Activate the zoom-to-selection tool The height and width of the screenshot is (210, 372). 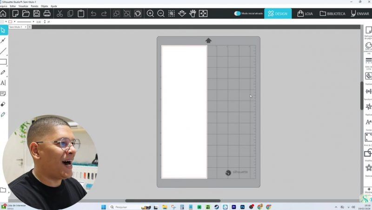tap(172, 14)
